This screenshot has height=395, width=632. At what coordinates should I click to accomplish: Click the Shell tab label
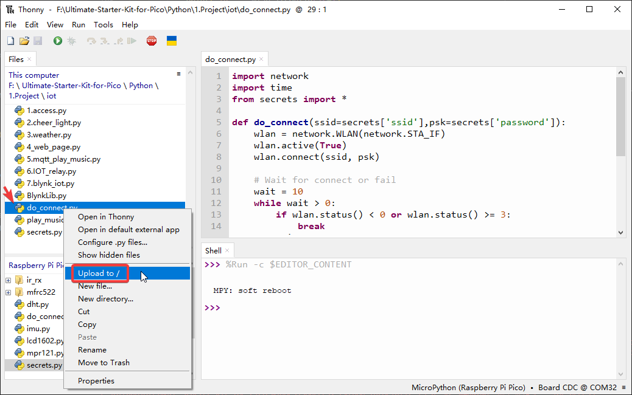click(213, 250)
